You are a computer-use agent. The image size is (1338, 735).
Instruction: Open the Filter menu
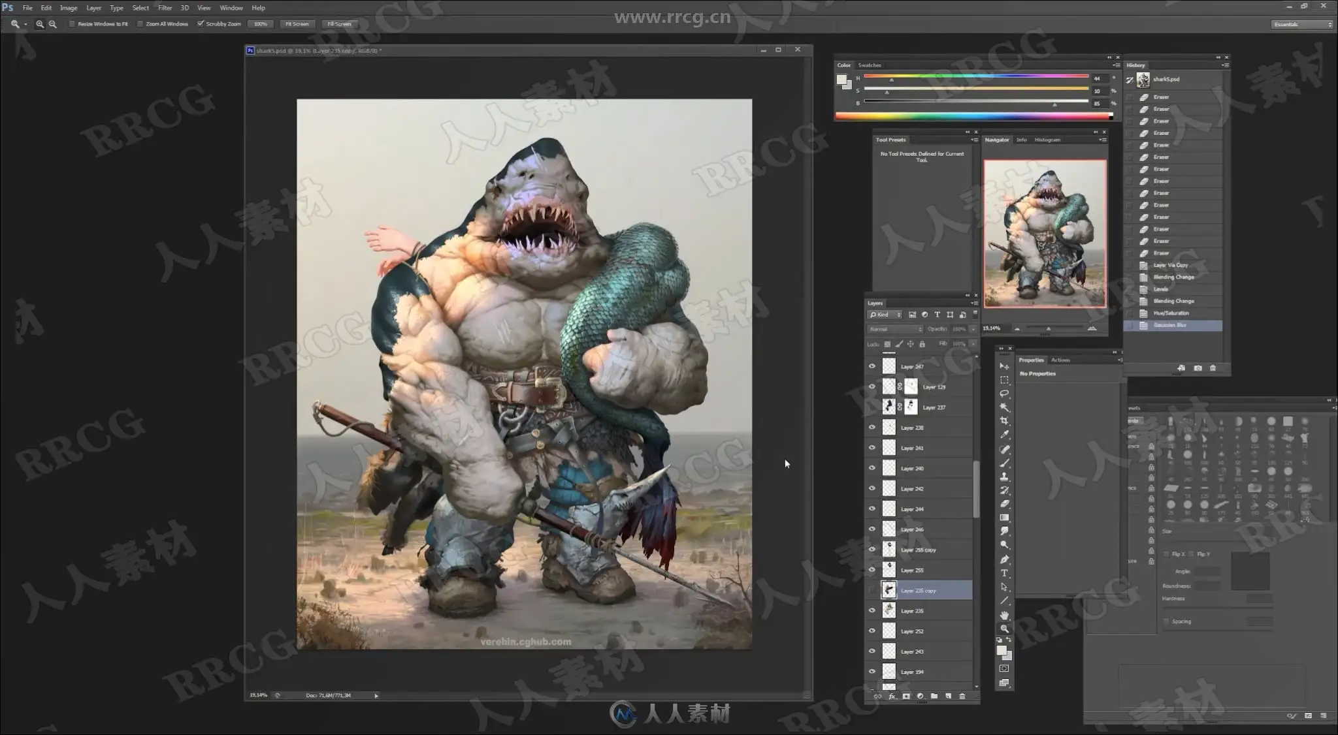click(165, 8)
